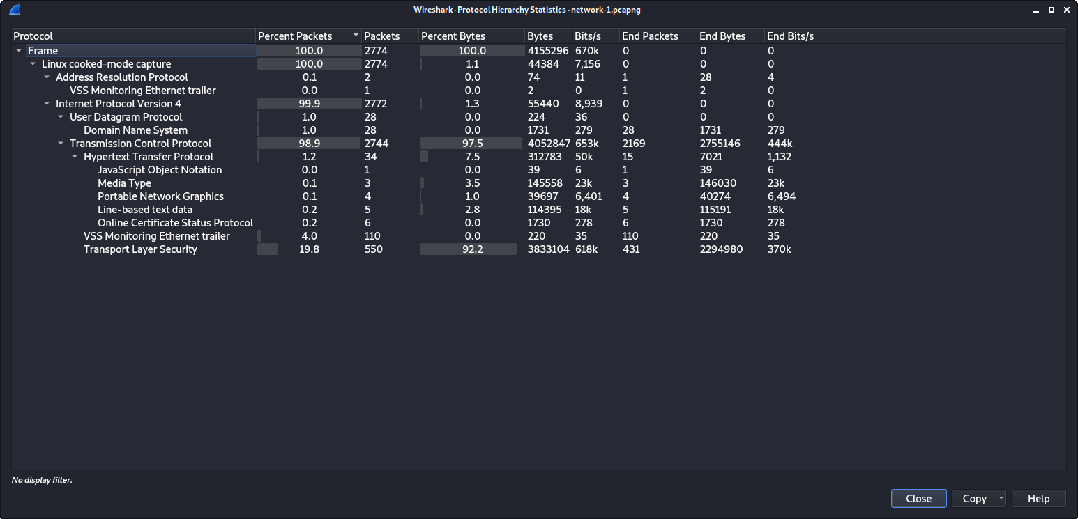Click the Close button
This screenshot has width=1078, height=519.
tap(918, 499)
